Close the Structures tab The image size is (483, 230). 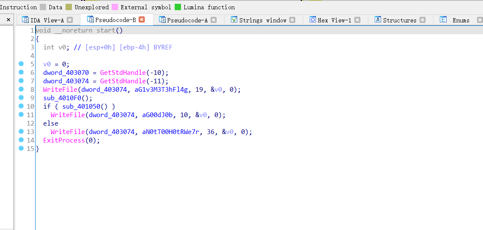tap(423, 20)
